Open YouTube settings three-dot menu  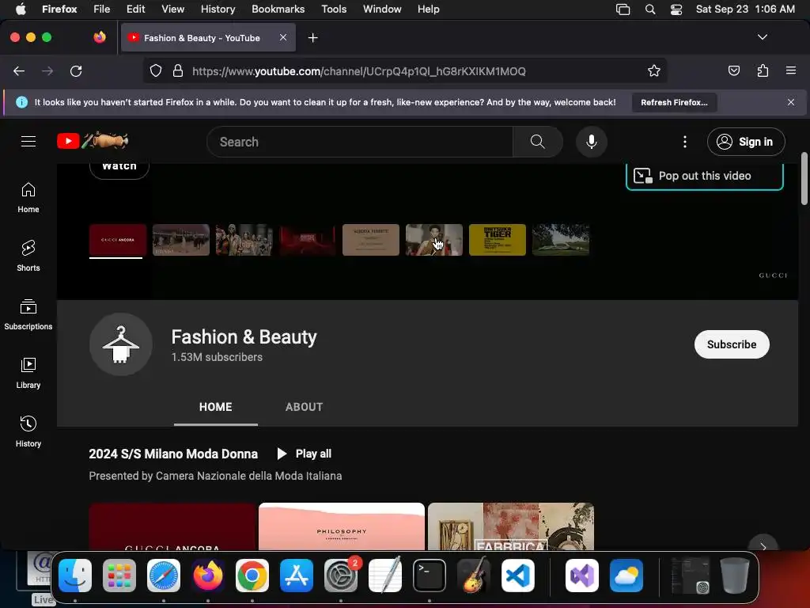click(685, 142)
